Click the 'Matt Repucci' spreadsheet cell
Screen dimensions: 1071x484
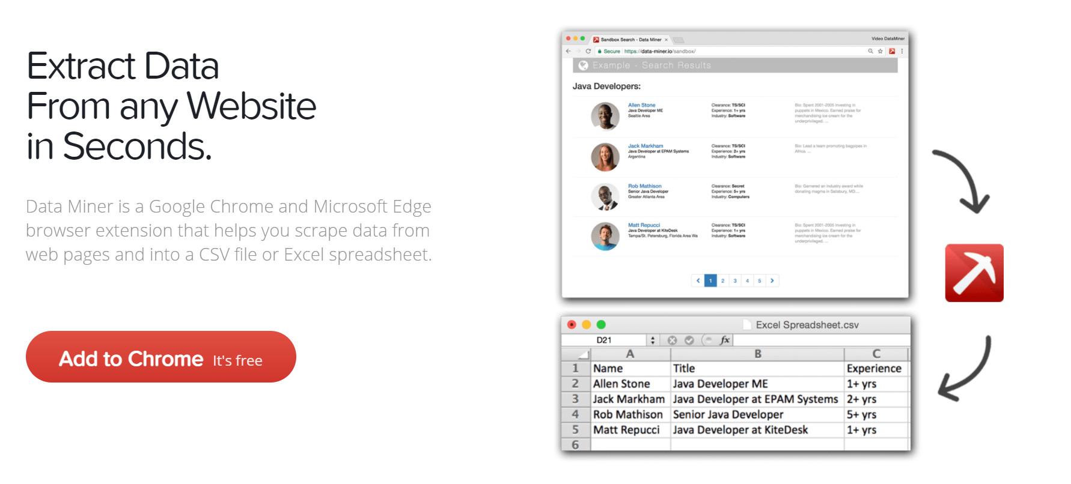click(630, 430)
